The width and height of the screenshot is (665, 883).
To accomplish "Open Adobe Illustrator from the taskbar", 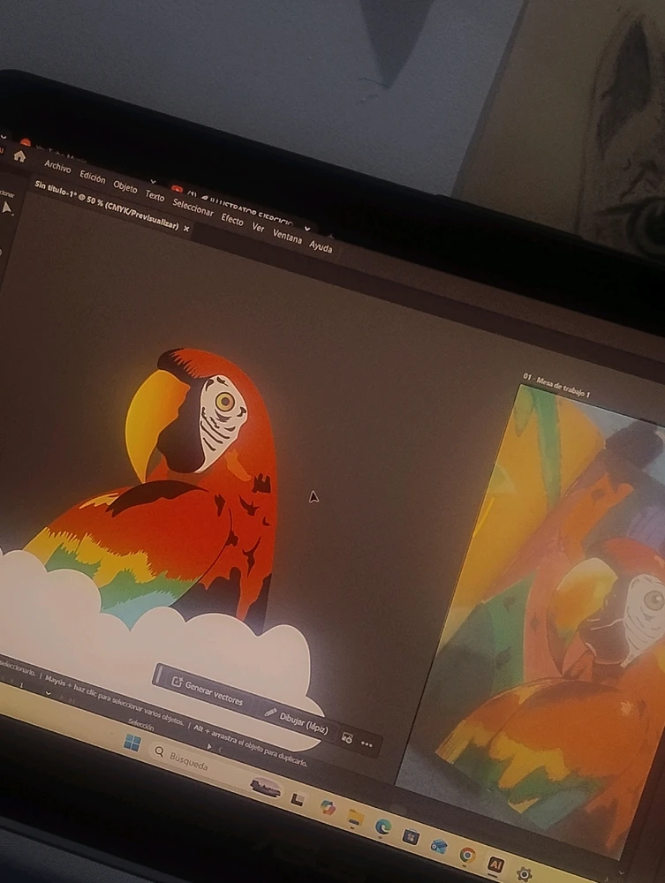I will click(495, 864).
